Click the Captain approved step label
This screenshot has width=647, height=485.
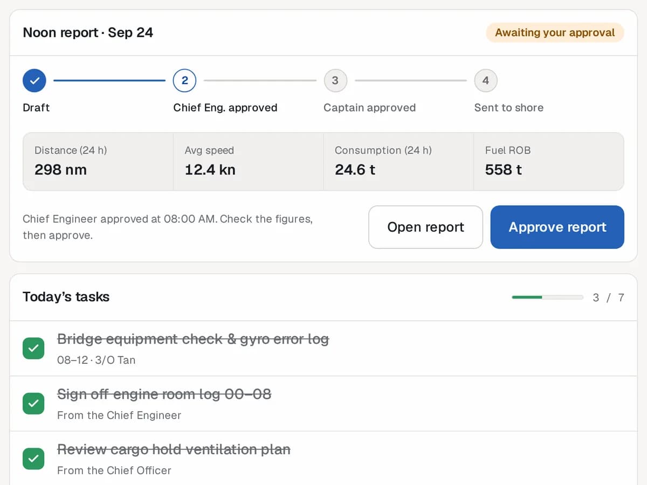click(369, 107)
